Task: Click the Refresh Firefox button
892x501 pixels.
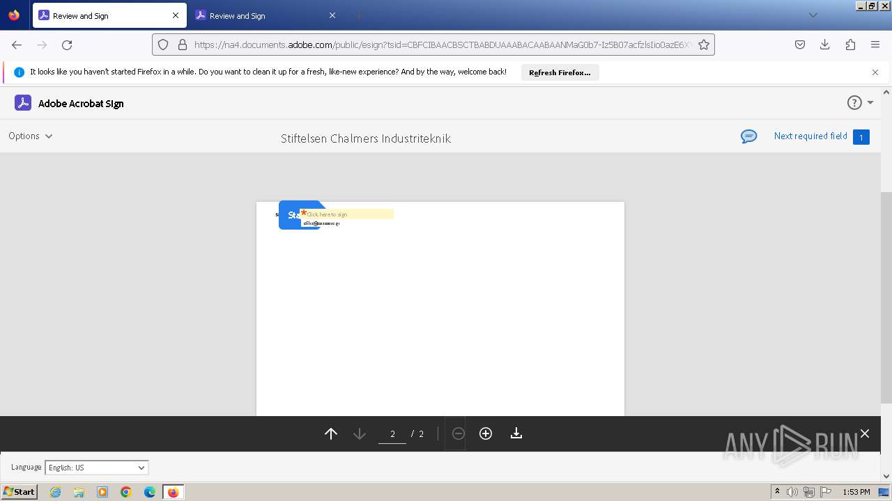Action: pos(560,72)
